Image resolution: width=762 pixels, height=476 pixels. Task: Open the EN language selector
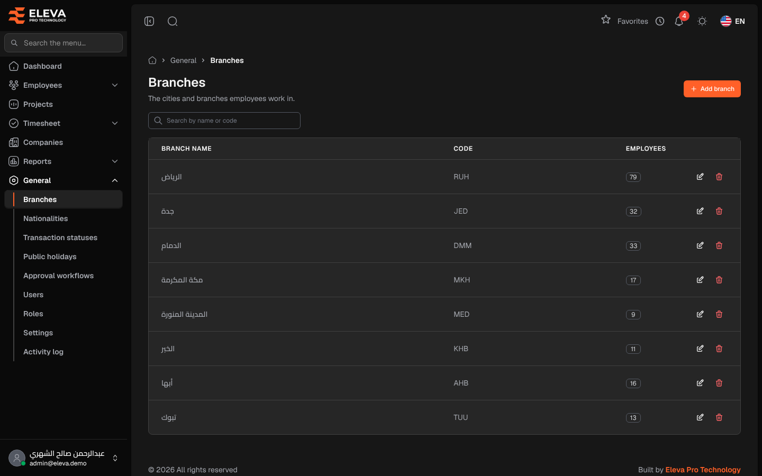tap(733, 21)
